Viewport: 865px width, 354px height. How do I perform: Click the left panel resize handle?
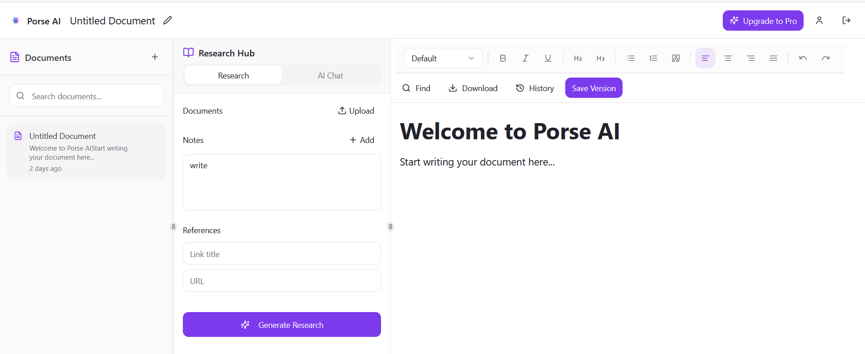click(x=173, y=226)
